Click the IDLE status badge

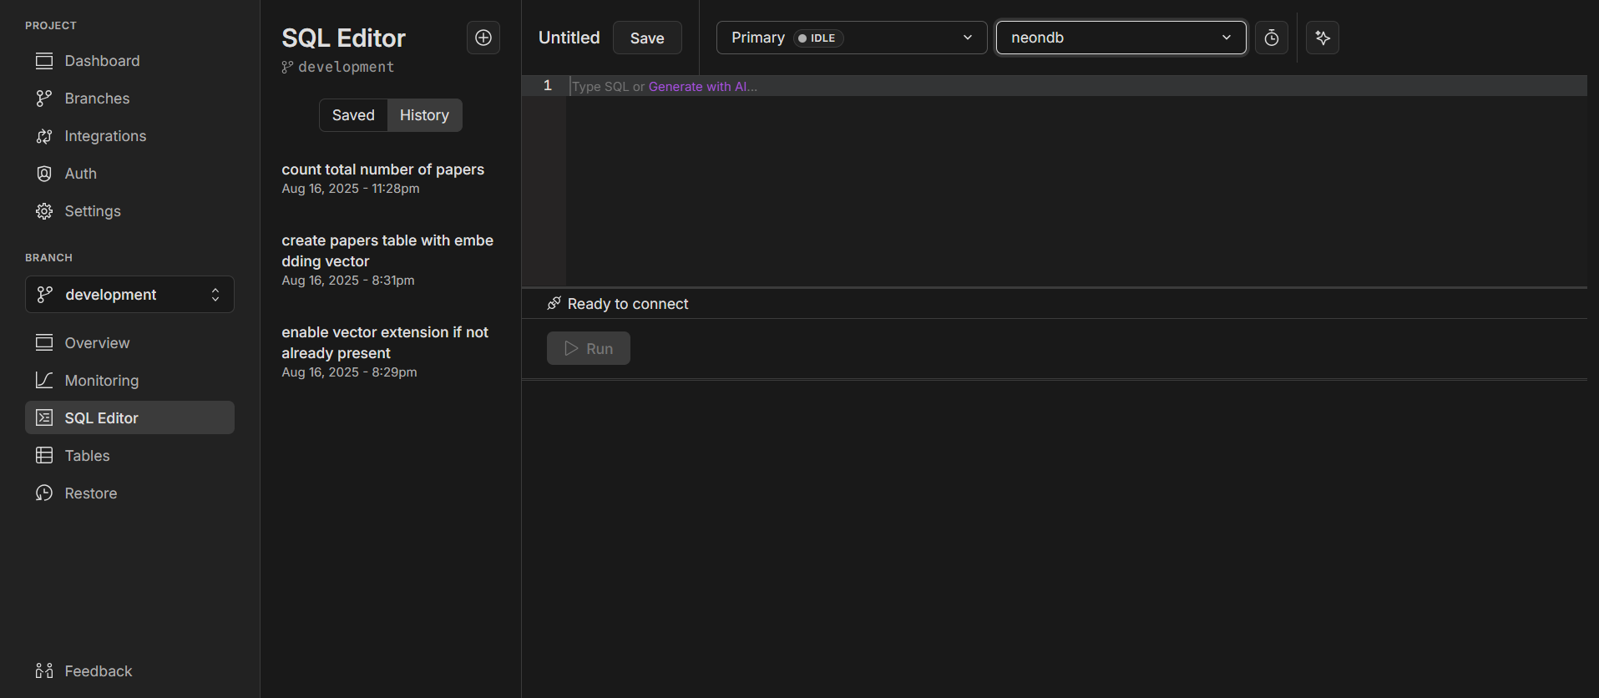tap(818, 38)
